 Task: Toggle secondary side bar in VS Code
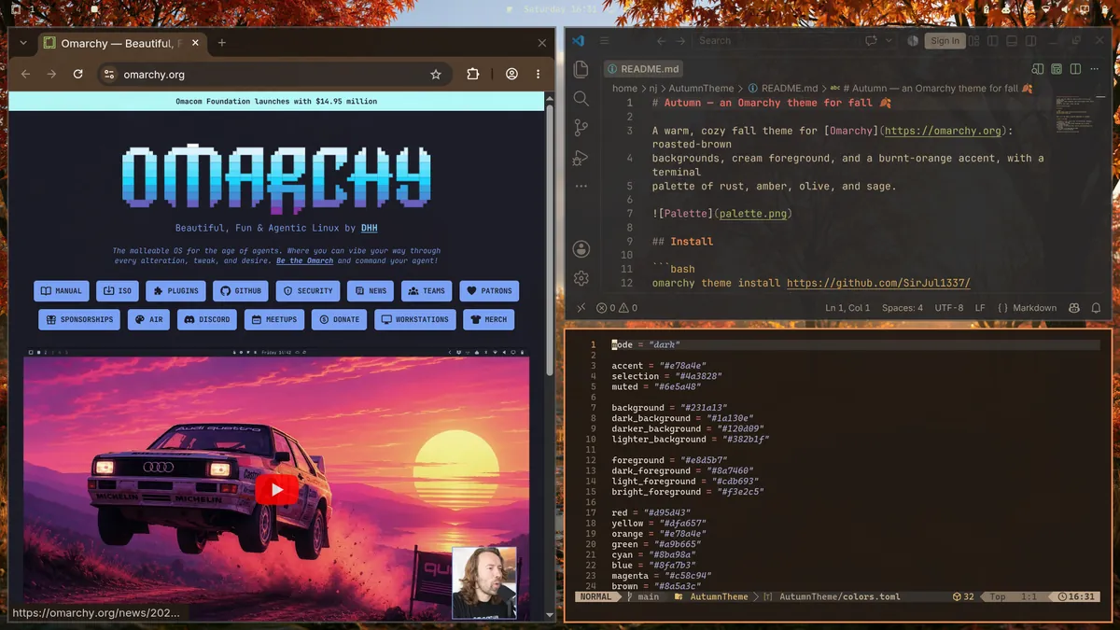coord(1030,41)
